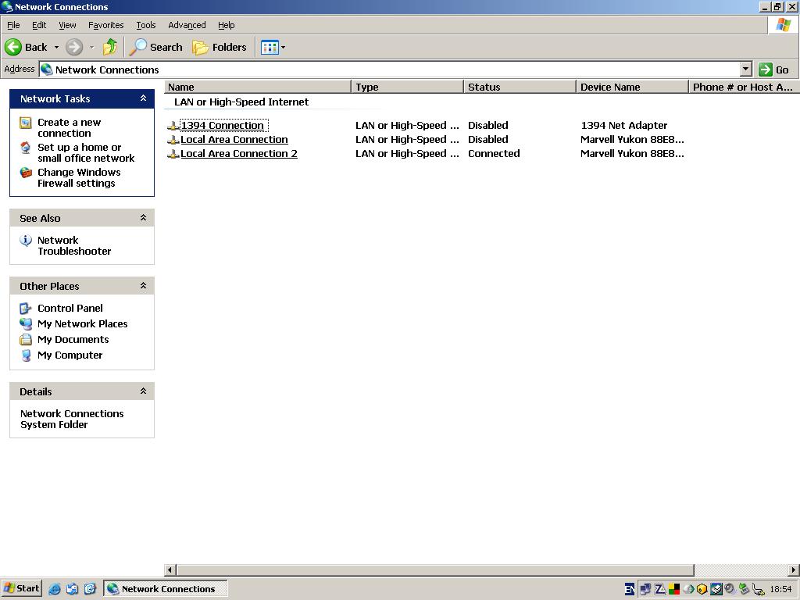
Task: Go to My Computer link
Action: [x=70, y=355]
